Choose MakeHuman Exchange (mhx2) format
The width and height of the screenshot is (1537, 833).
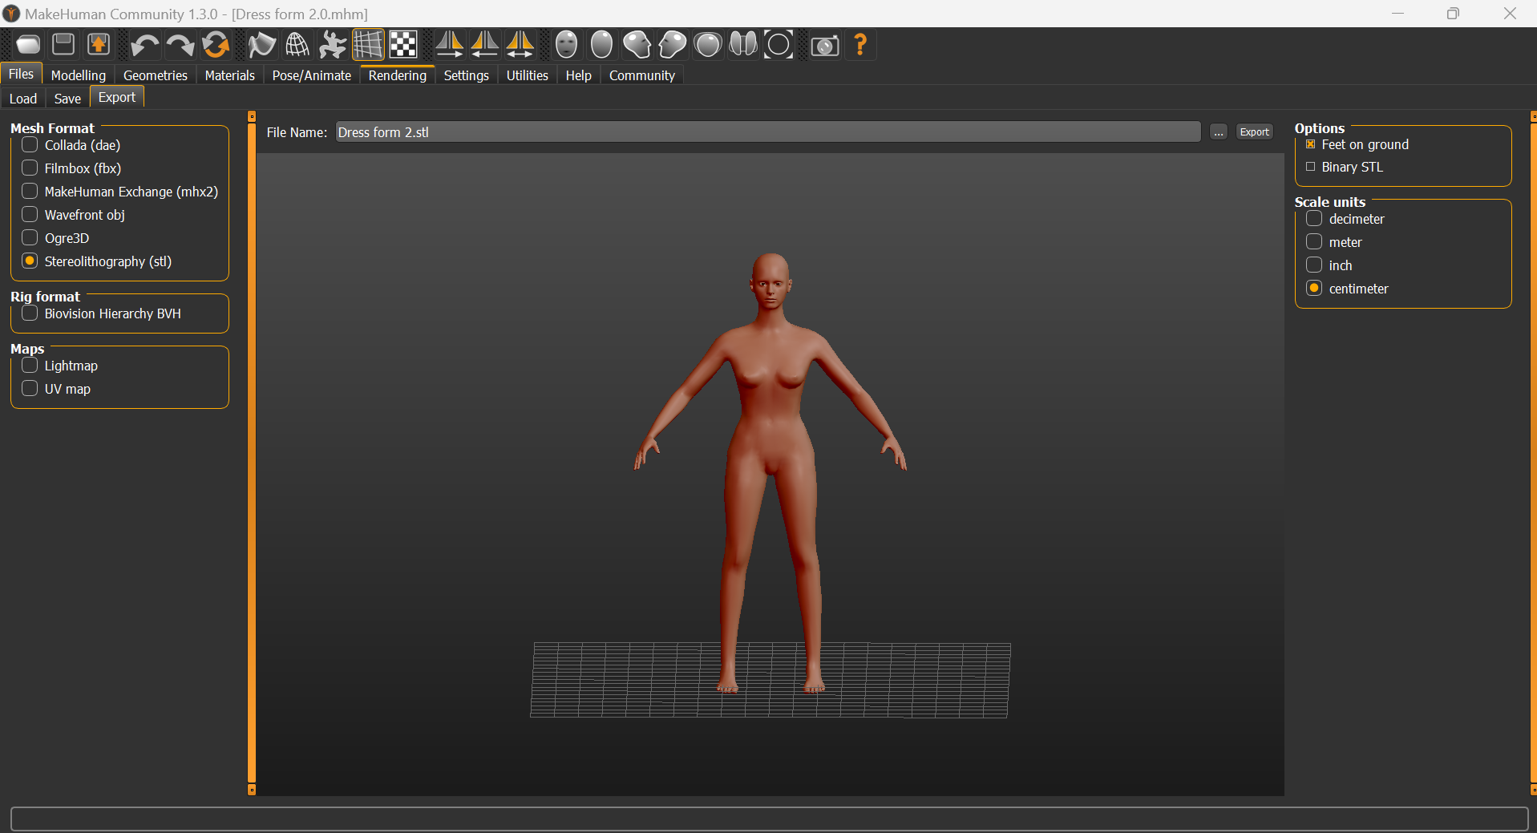(x=120, y=192)
